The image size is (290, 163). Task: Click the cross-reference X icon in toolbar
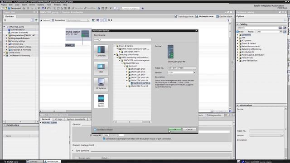[x=111, y=8]
